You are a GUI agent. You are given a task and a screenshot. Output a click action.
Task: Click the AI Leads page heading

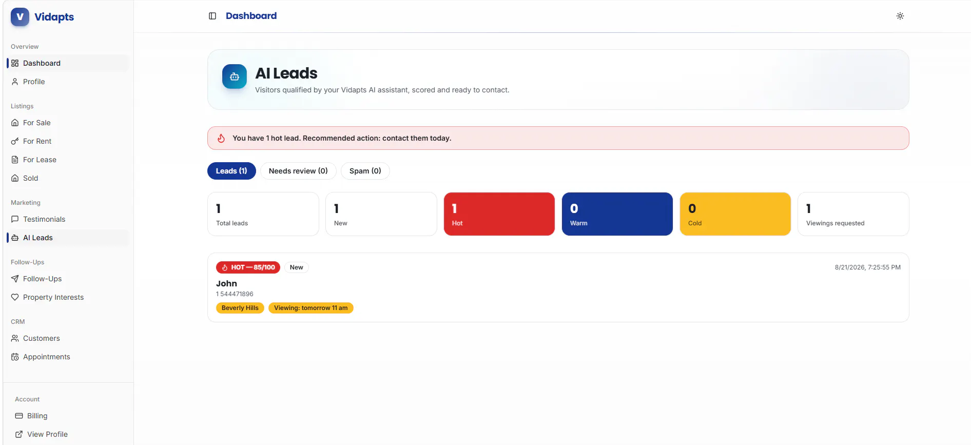coord(286,73)
